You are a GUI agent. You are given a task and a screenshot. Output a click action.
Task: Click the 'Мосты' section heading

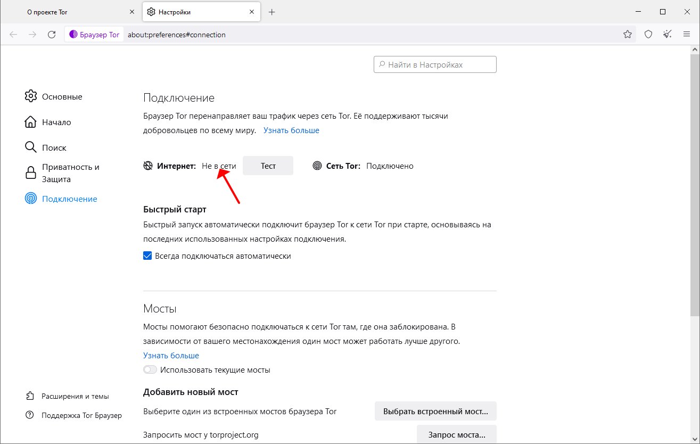click(x=160, y=309)
